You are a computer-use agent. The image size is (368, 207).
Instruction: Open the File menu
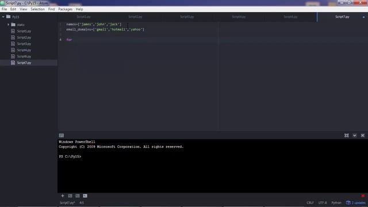click(x=4, y=9)
